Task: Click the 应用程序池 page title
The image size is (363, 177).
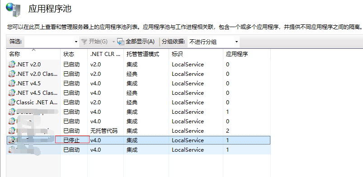Action: coord(50,9)
